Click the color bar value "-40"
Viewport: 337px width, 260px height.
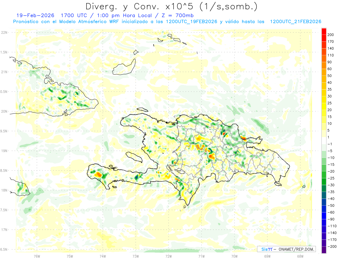[x=331, y=199]
